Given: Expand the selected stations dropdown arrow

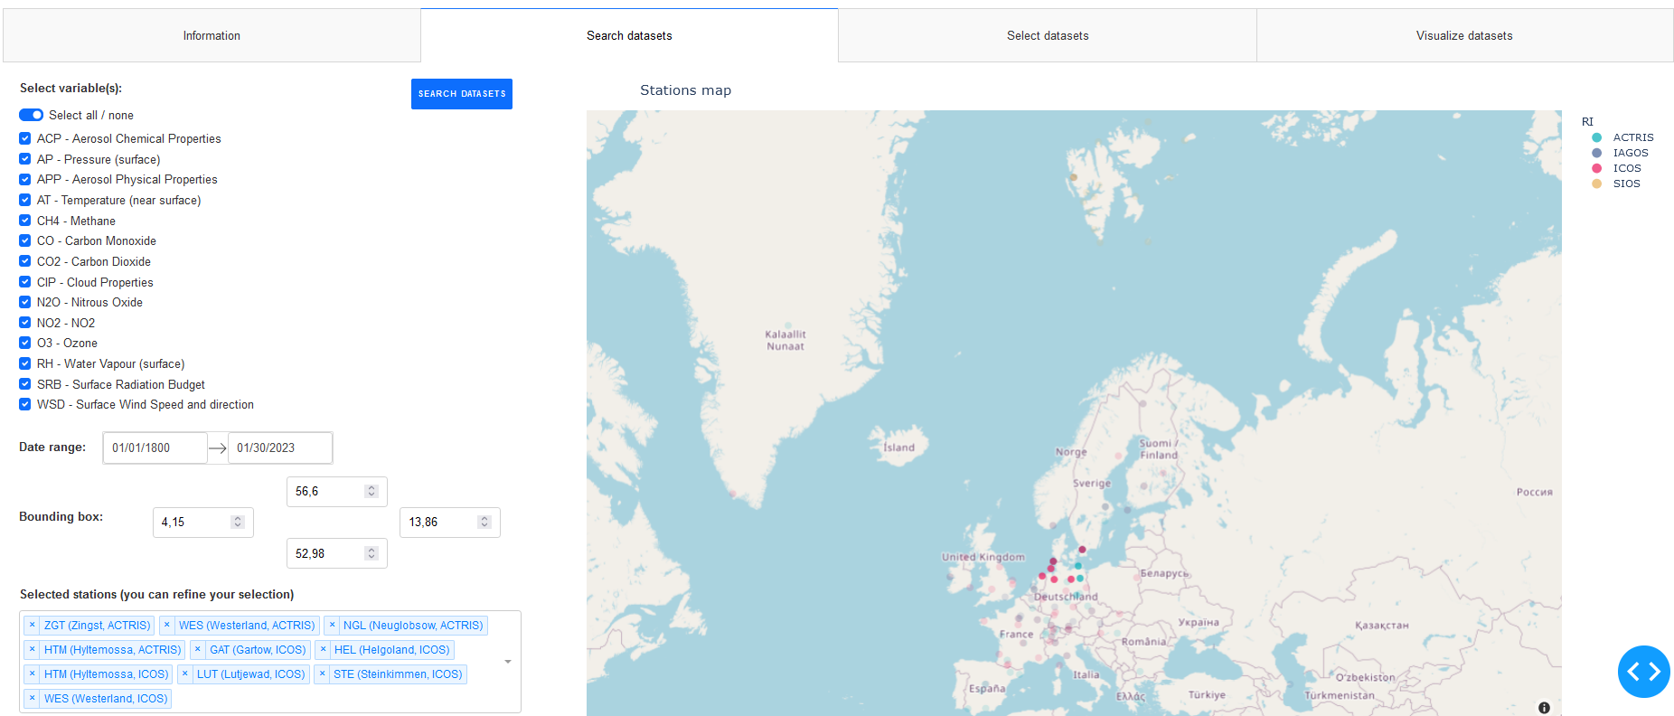Looking at the screenshot, I should pos(508,662).
